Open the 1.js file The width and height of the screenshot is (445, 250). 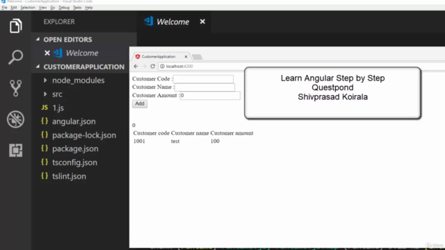tap(58, 108)
